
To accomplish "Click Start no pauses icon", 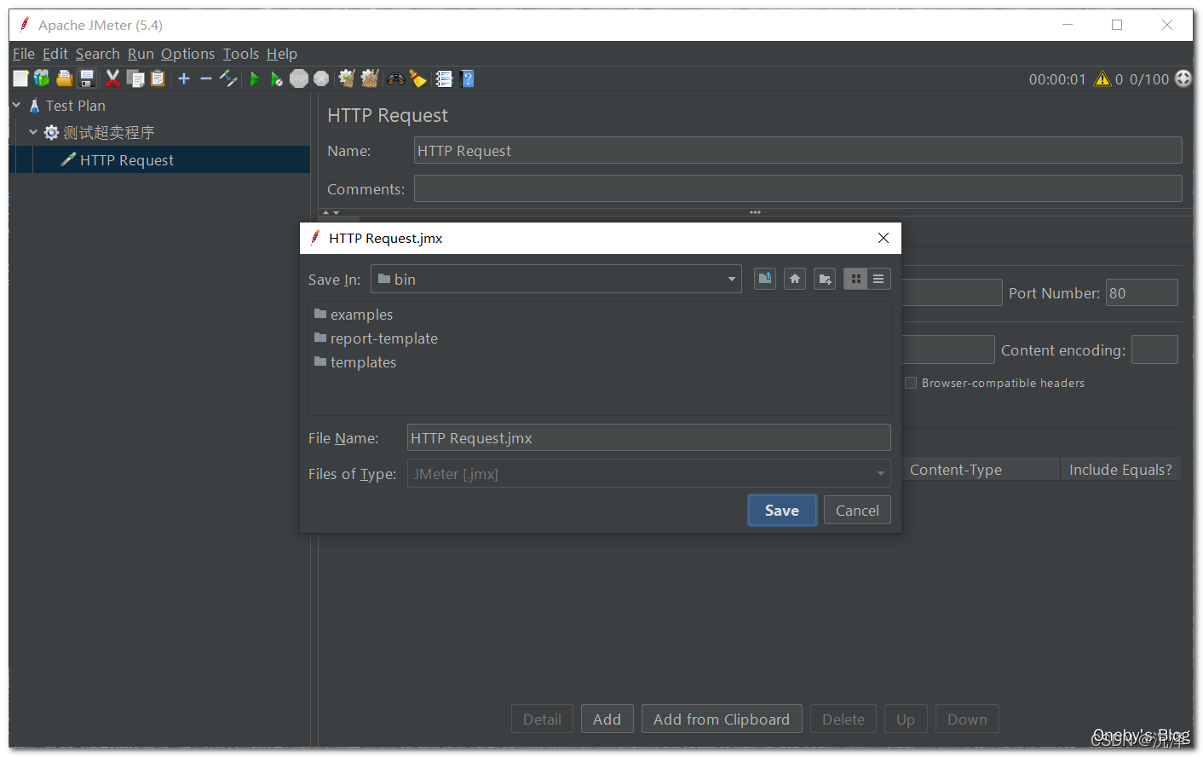I will (277, 78).
